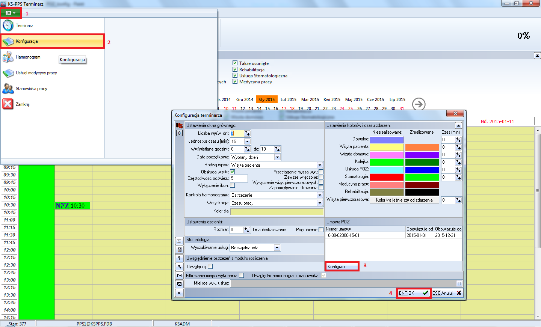Open the Rodzaj wpisu dropdown
The height and width of the screenshot is (327, 541).
(x=320, y=165)
